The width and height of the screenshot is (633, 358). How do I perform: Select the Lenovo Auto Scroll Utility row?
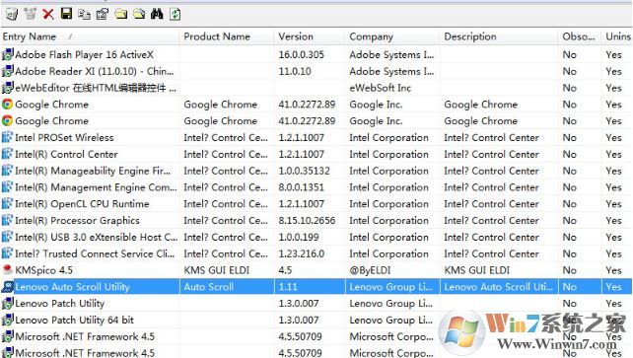click(x=316, y=287)
